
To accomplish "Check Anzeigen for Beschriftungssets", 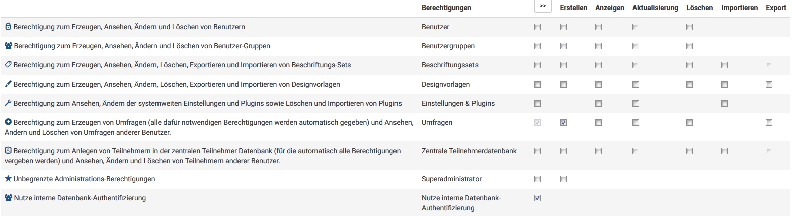I will [x=598, y=65].
